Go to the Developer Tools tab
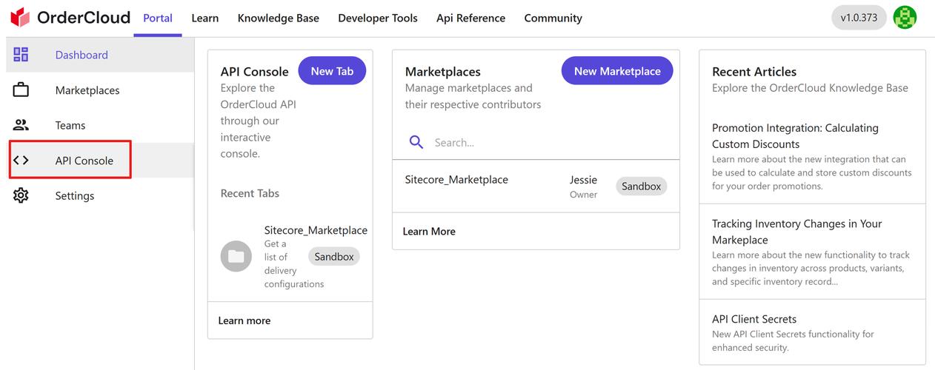This screenshot has height=370, width=935. click(377, 18)
